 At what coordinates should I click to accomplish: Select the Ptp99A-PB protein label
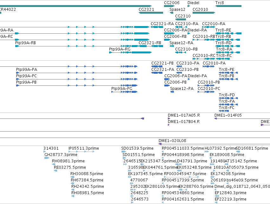(26, 82)
